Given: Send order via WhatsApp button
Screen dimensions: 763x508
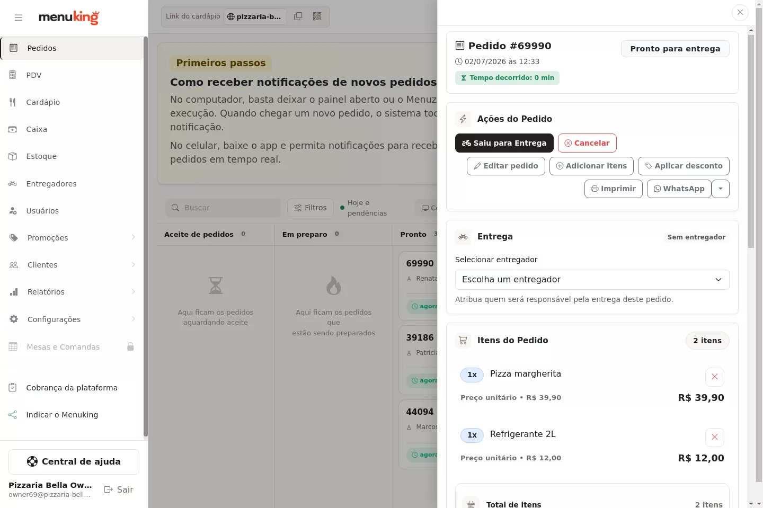Looking at the screenshot, I should pyautogui.click(x=679, y=189).
